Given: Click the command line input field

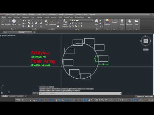Looking at the screenshot, I should [80, 93].
